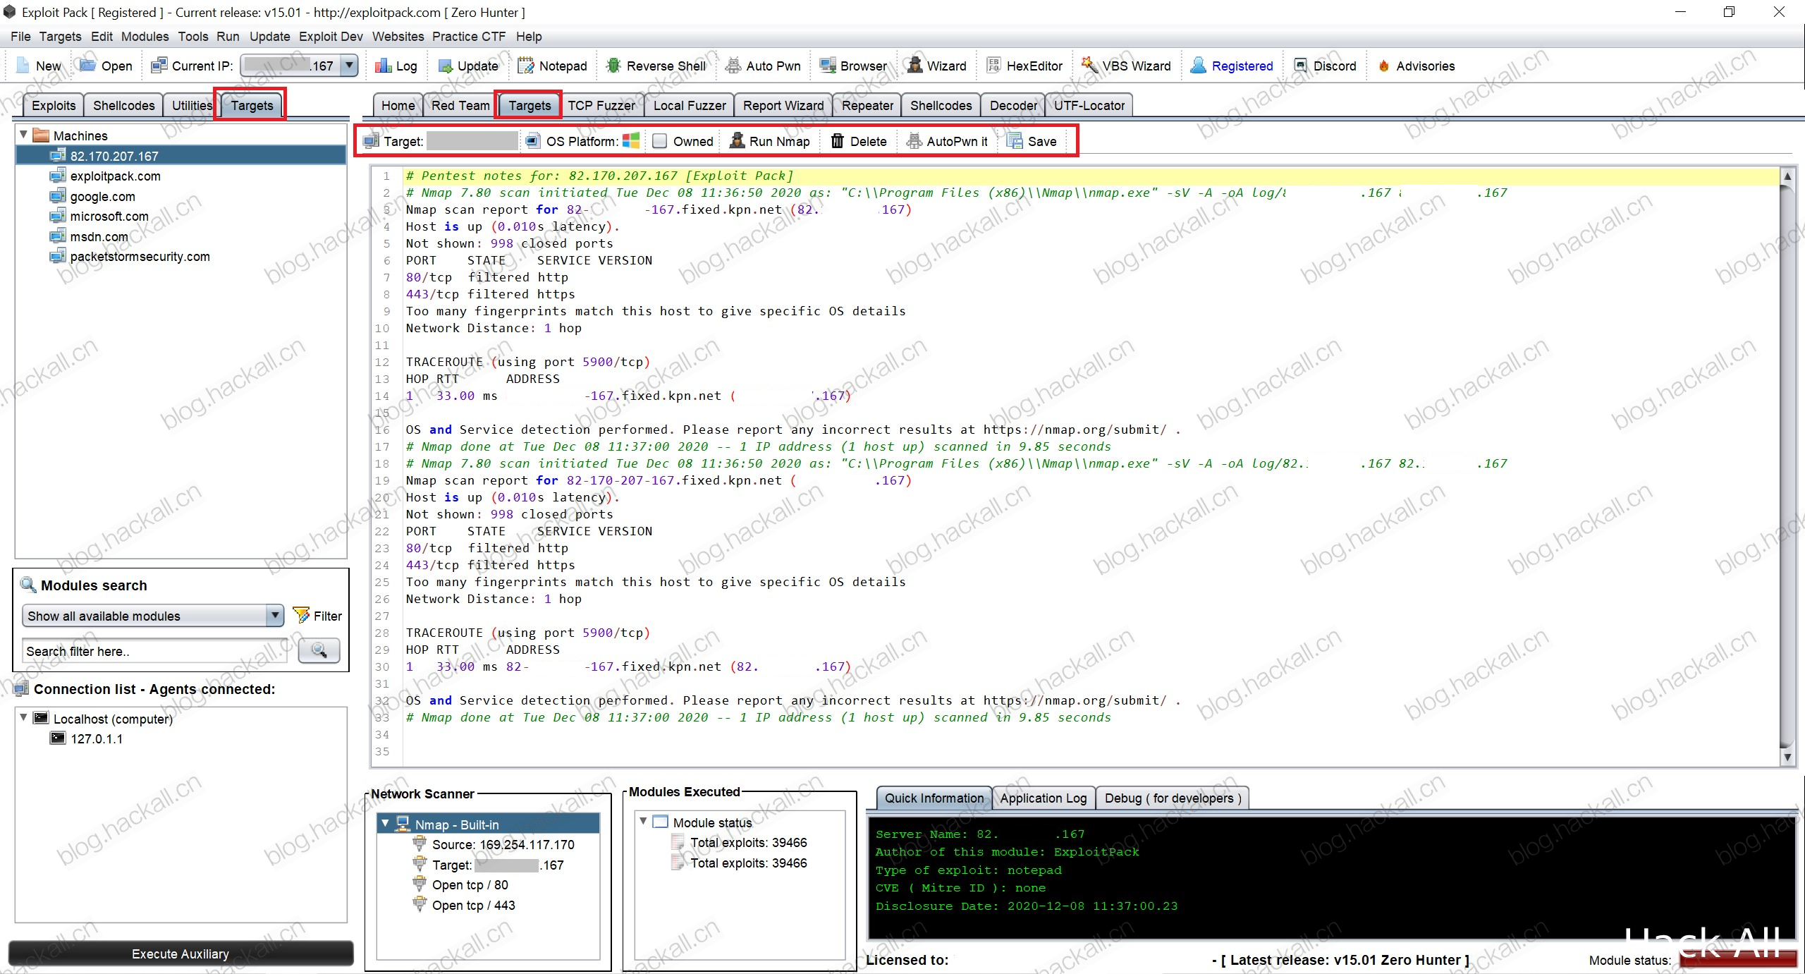This screenshot has width=1805, height=974.
Task: Click Run Nmap in the target toolbar
Action: click(770, 141)
